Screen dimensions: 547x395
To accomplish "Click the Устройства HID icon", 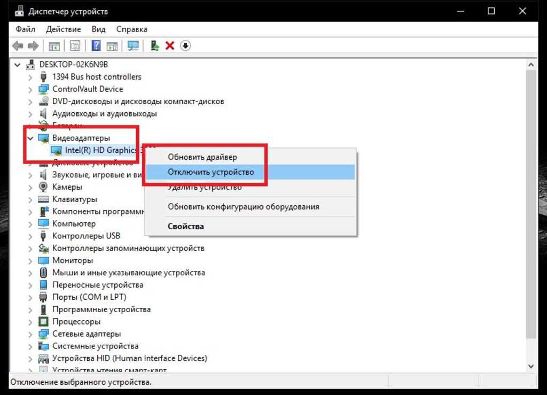I will (x=43, y=358).
